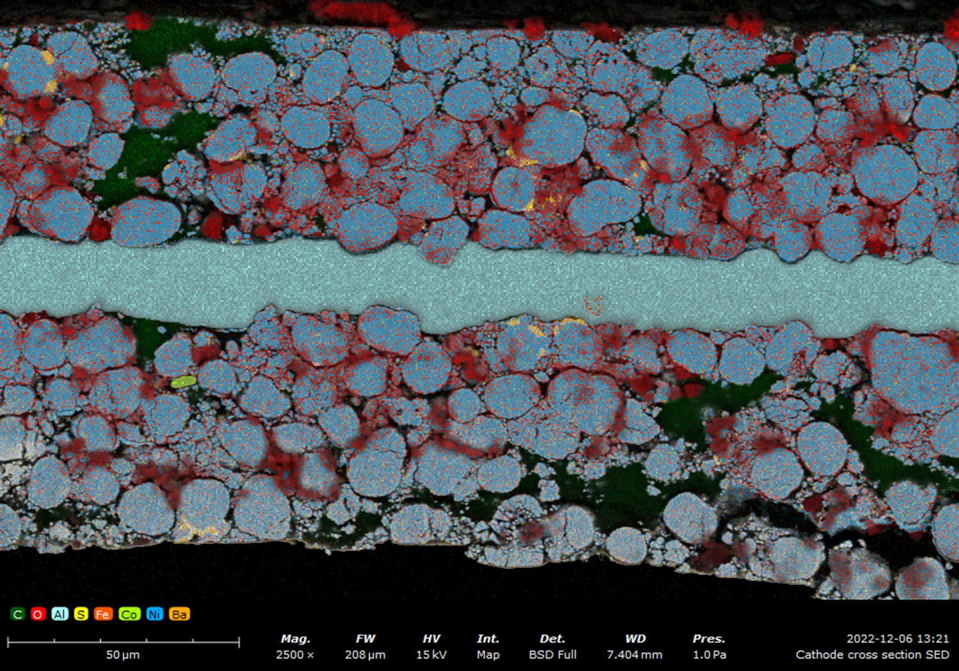
Task: Click the Mag. header label
Action: click(295, 639)
